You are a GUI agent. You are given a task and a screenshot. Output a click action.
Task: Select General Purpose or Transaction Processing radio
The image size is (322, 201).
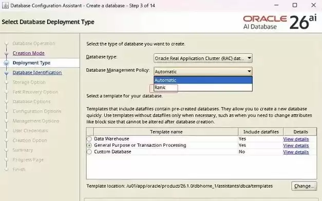(89, 146)
